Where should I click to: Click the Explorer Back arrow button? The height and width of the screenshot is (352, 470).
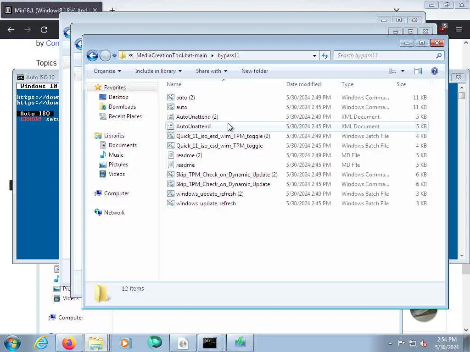92,55
